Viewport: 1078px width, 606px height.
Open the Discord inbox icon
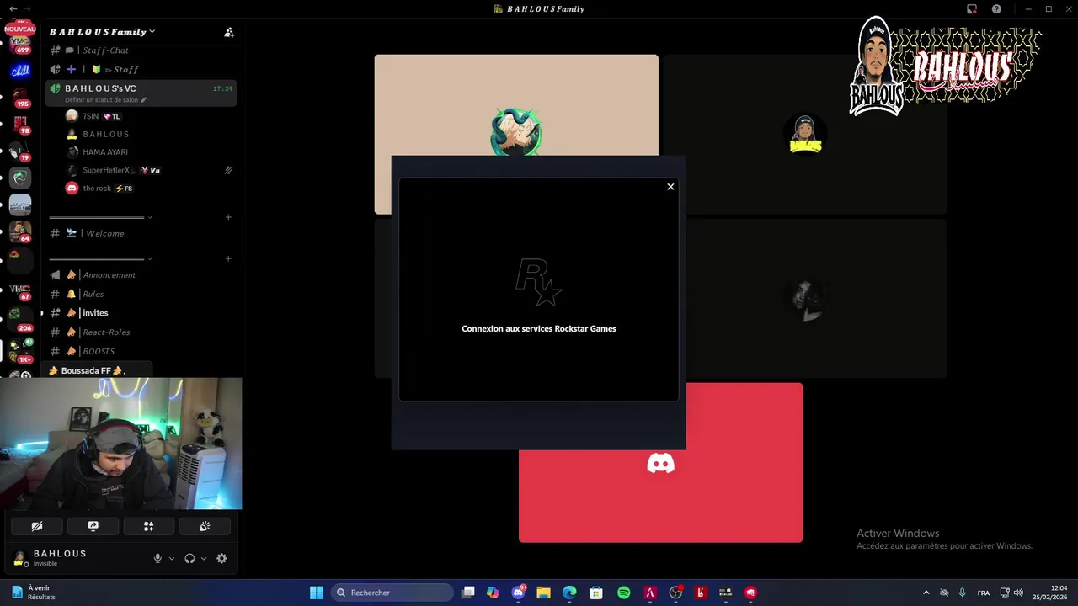point(972,9)
